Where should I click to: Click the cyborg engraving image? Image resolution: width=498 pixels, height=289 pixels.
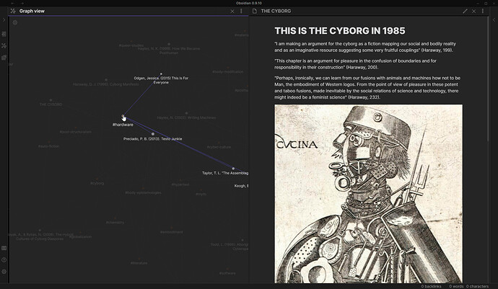(368, 193)
